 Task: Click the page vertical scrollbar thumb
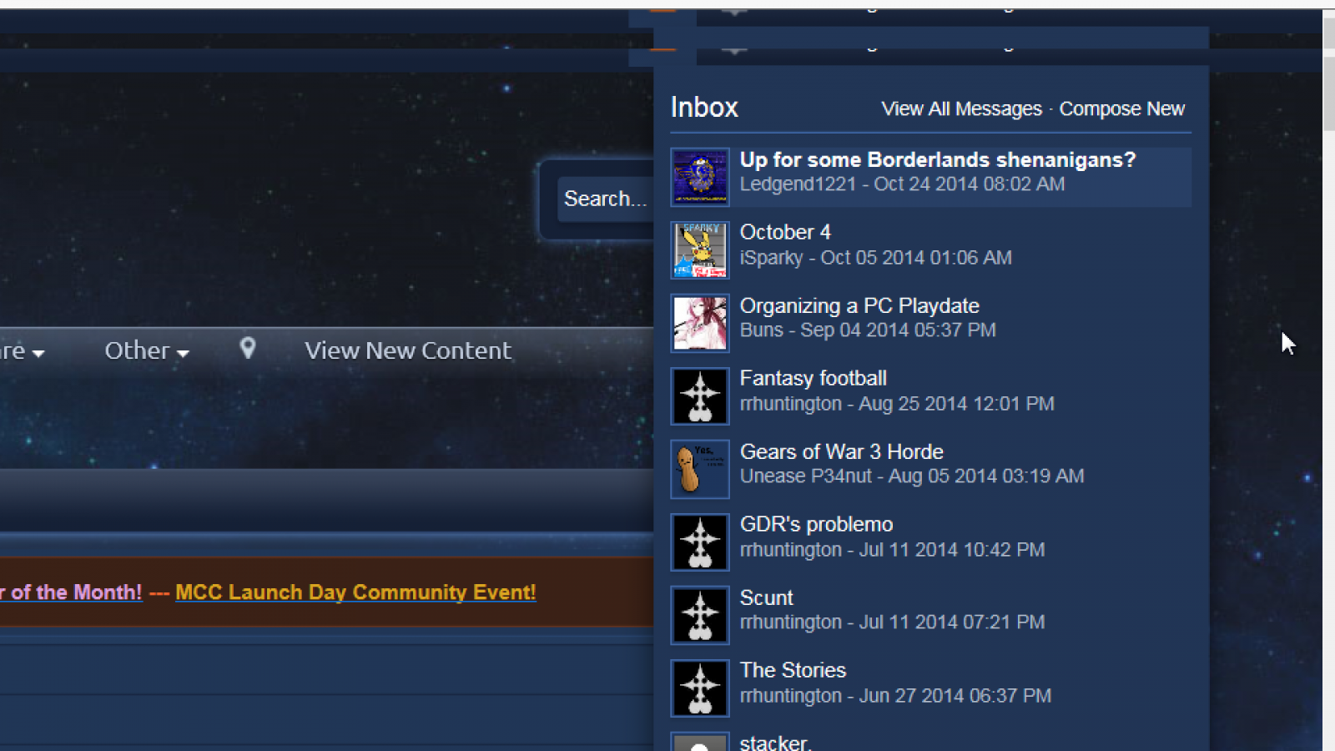(1328, 82)
